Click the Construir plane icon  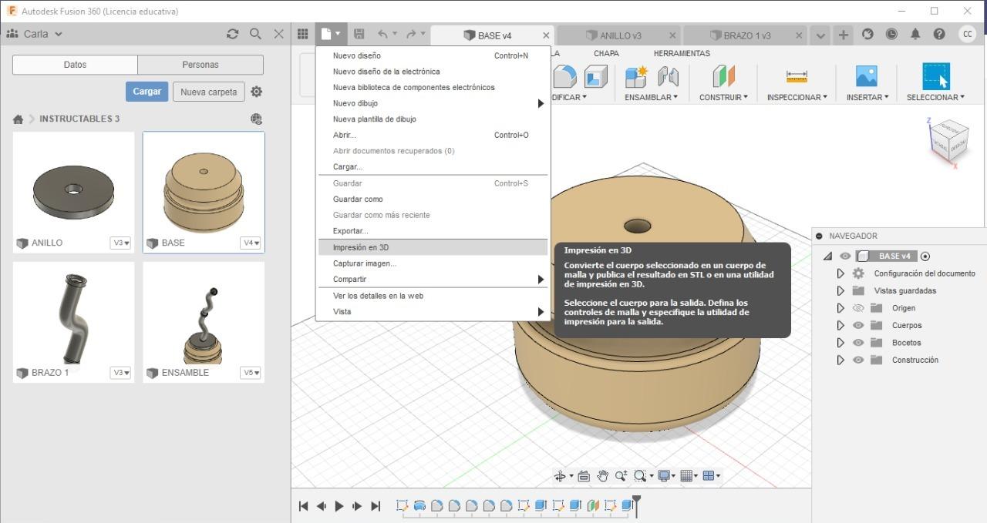pos(723,76)
